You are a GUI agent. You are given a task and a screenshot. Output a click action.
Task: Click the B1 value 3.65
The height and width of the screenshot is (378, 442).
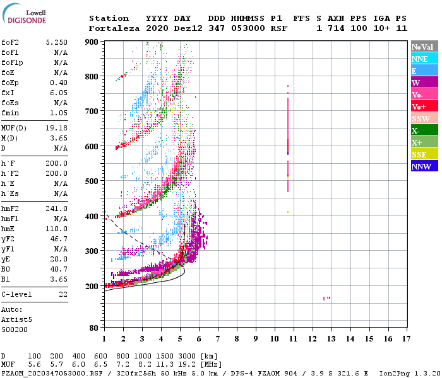tap(59, 279)
